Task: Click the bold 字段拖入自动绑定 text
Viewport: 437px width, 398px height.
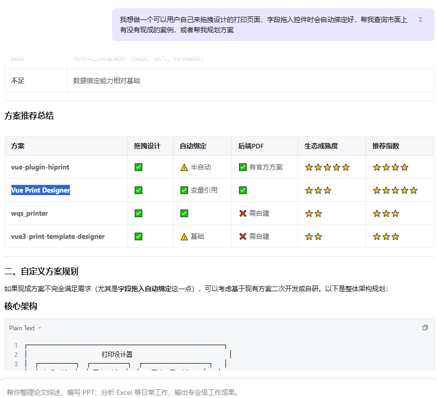Action: click(x=144, y=289)
